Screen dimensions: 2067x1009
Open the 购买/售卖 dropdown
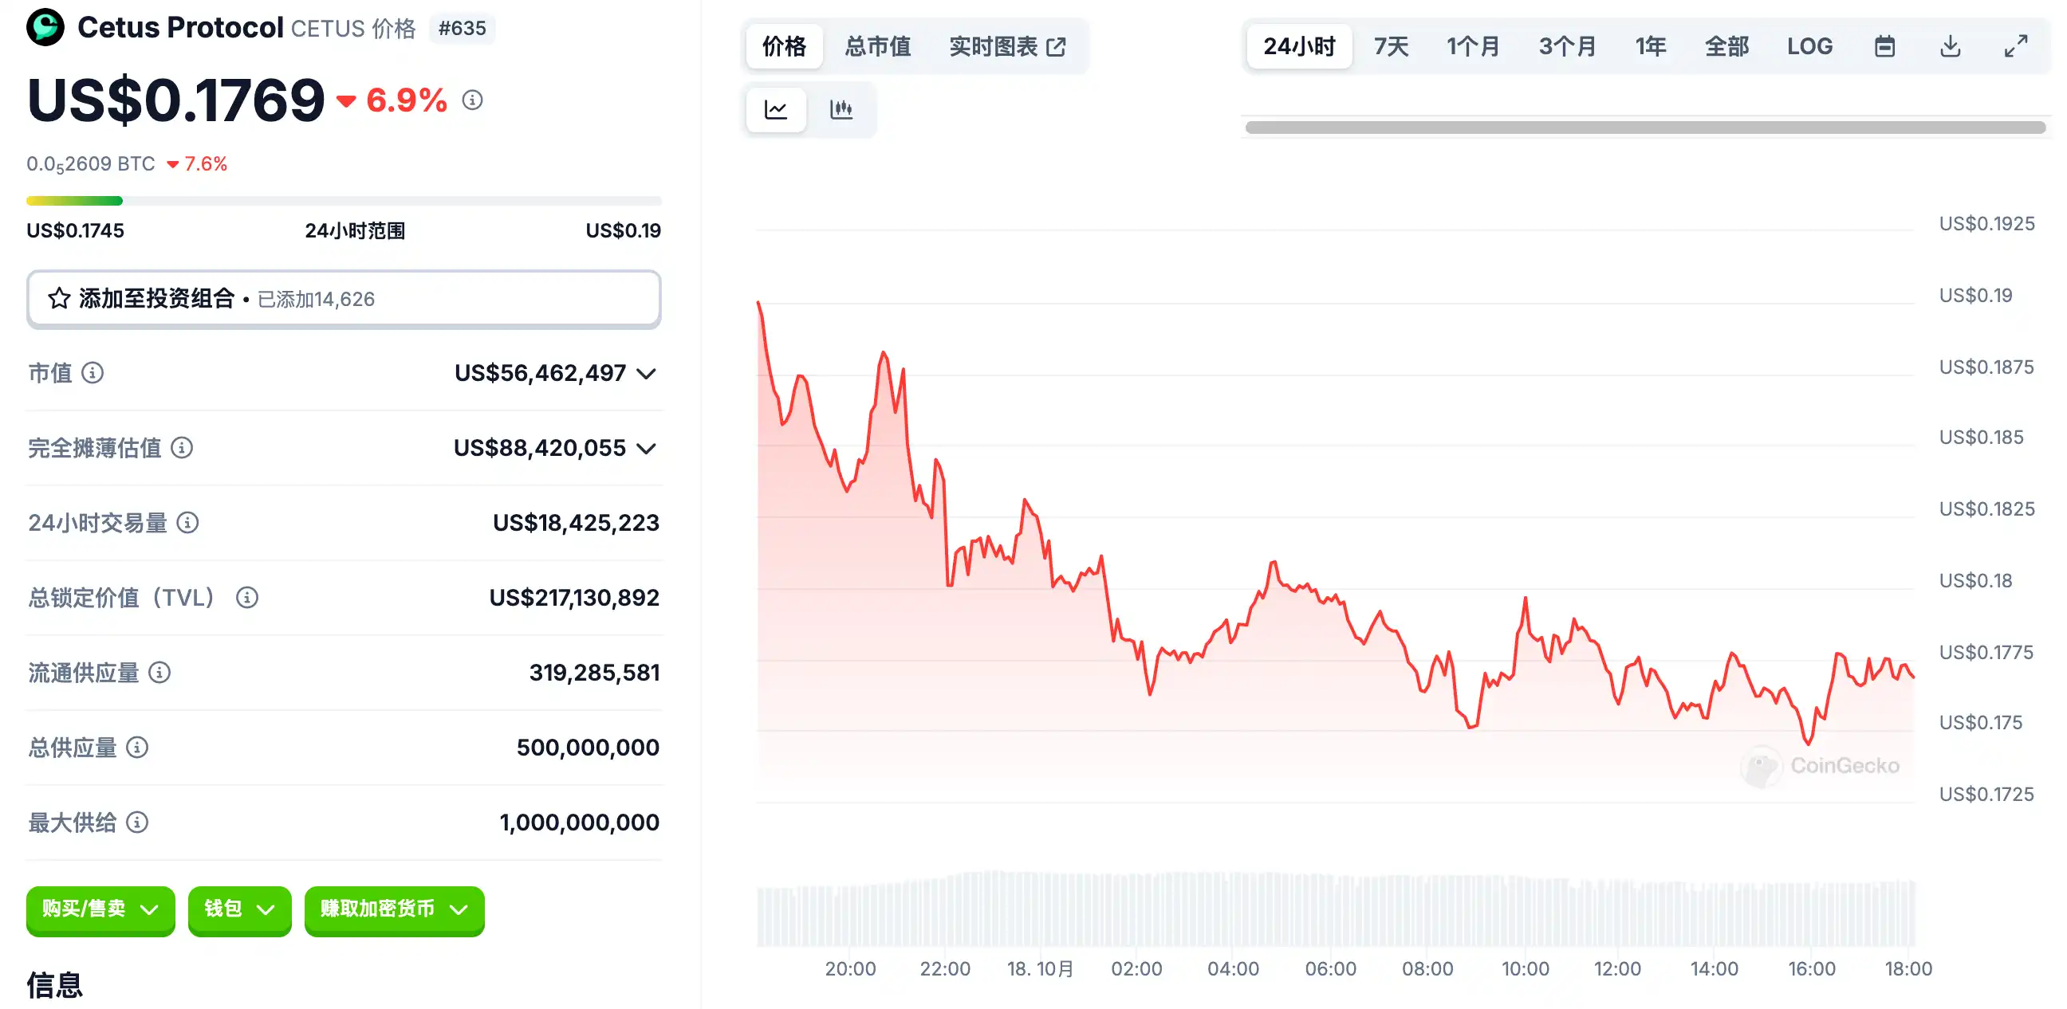pyautogui.click(x=100, y=909)
